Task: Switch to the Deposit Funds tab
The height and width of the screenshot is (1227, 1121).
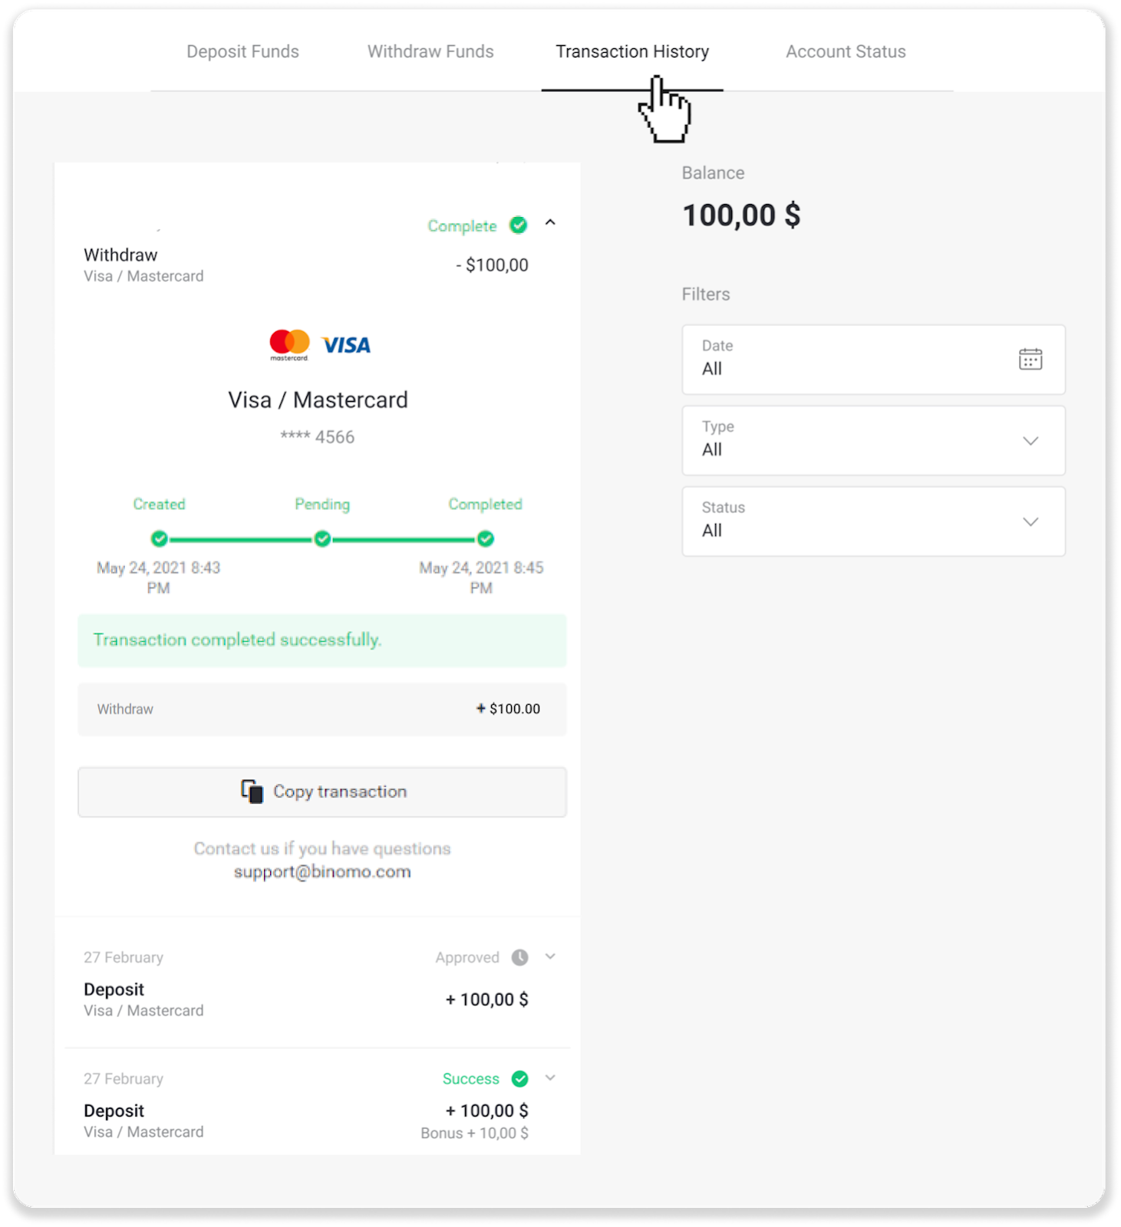Action: pyautogui.click(x=242, y=52)
